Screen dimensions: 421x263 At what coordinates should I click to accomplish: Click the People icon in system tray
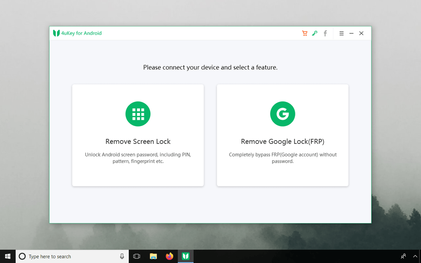coord(402,256)
